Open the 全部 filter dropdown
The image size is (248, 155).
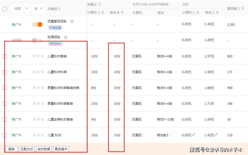coord(21,8)
